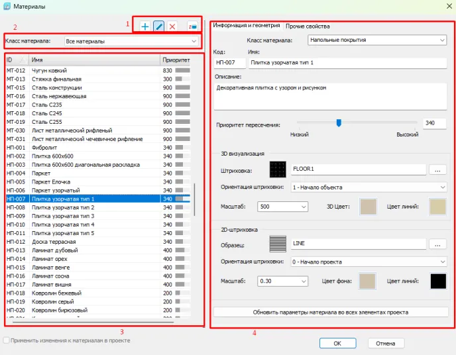Select the 'Информация и геометрия' tab
The width and height of the screenshot is (456, 355).
[x=246, y=26]
